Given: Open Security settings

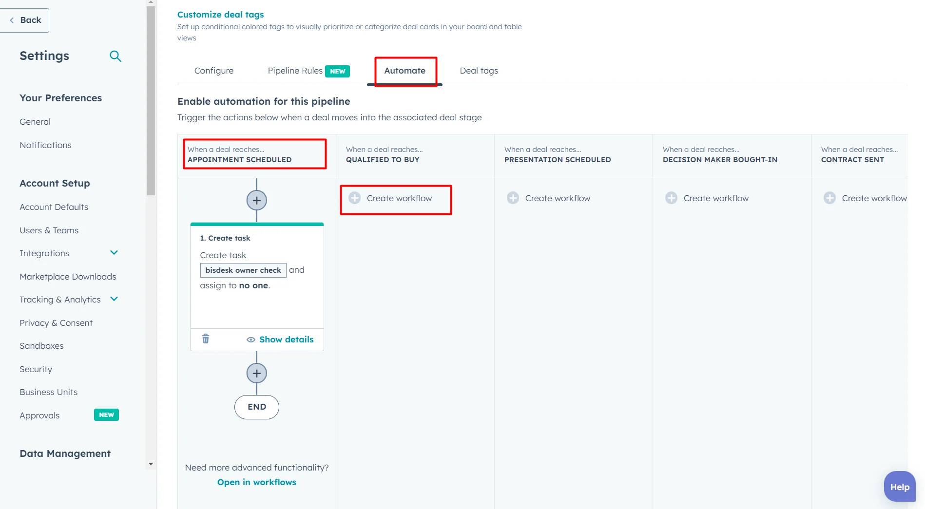Looking at the screenshot, I should click(x=36, y=369).
